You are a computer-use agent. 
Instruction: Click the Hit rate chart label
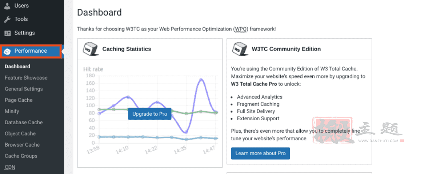(x=93, y=69)
